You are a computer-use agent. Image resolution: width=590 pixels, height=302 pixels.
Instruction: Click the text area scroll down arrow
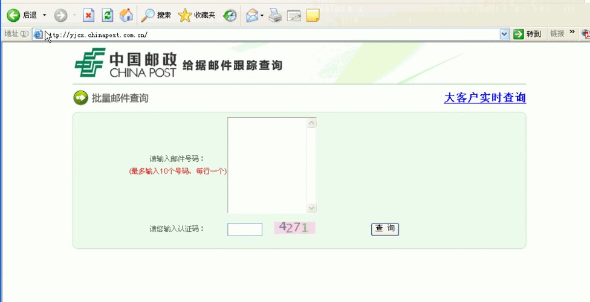click(x=311, y=208)
